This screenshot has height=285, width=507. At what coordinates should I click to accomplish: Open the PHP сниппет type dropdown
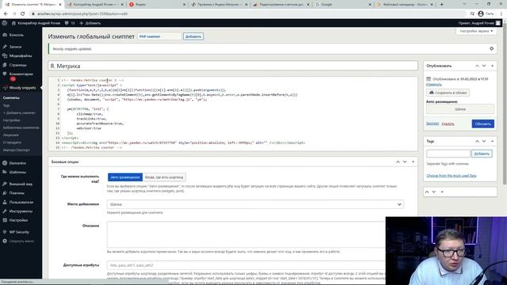coord(159,36)
